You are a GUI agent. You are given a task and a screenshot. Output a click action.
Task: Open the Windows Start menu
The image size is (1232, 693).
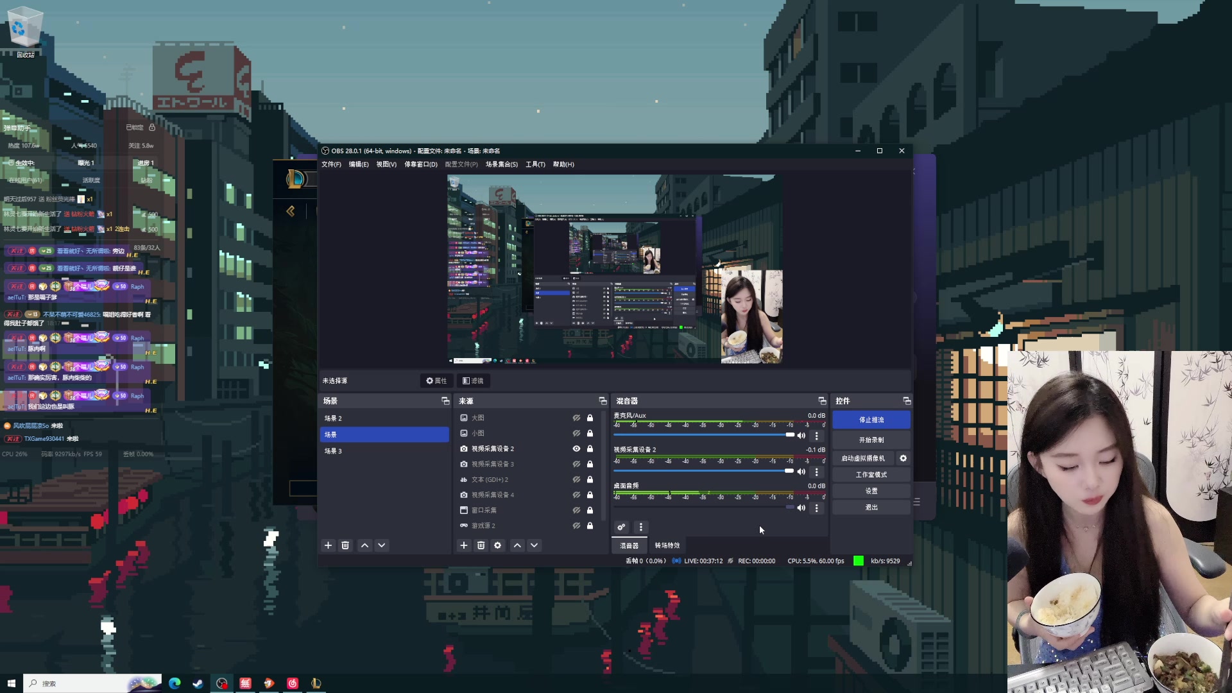click(x=11, y=683)
